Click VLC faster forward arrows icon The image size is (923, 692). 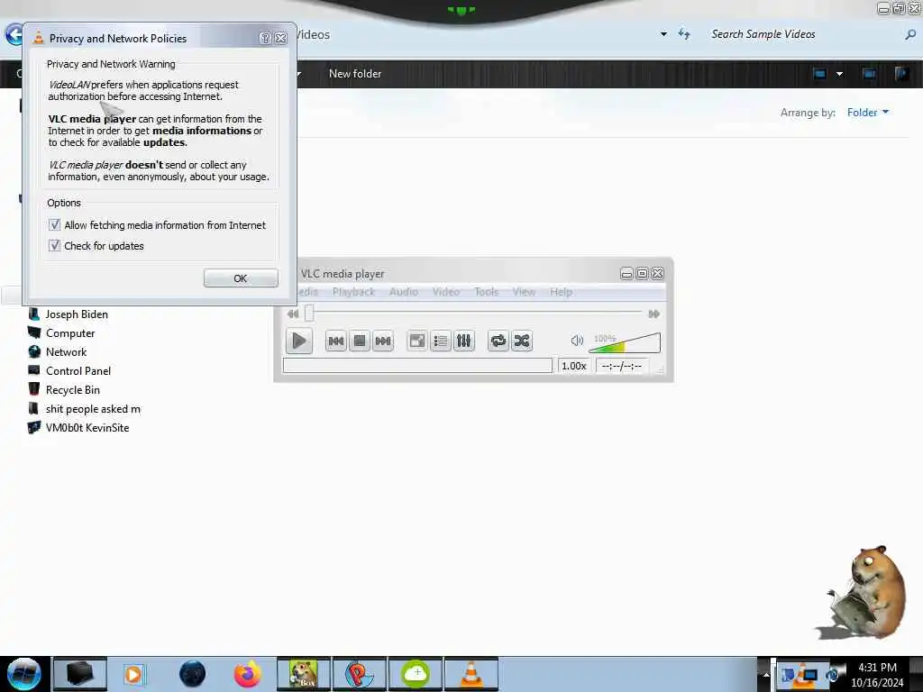tap(653, 314)
